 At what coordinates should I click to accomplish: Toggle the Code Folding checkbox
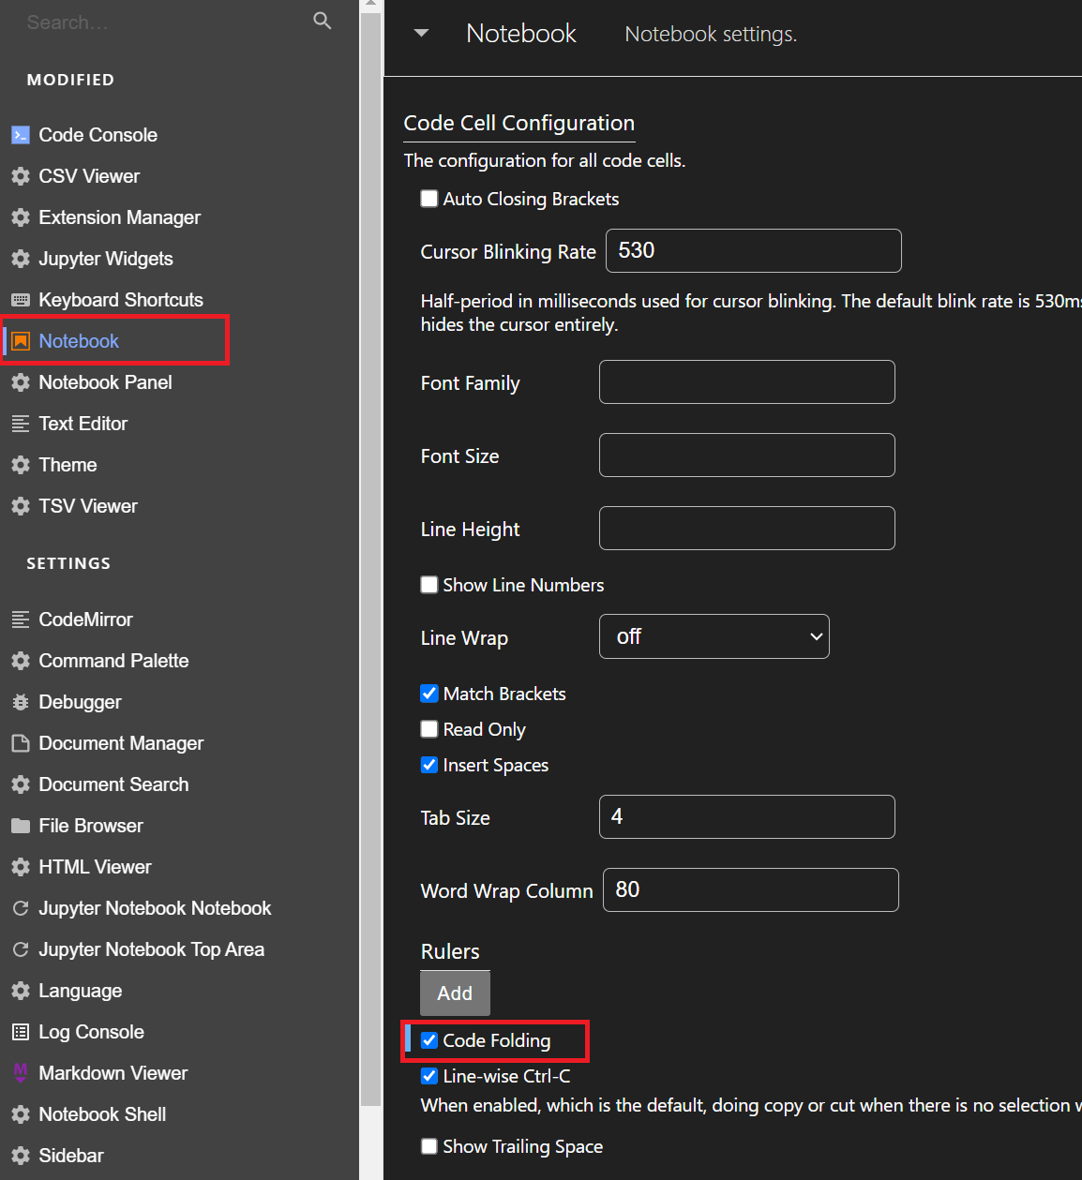pos(429,1040)
